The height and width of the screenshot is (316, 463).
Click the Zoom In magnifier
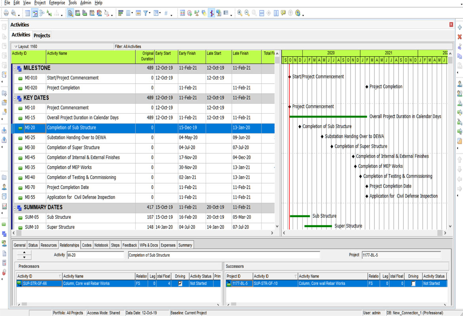click(240, 13)
